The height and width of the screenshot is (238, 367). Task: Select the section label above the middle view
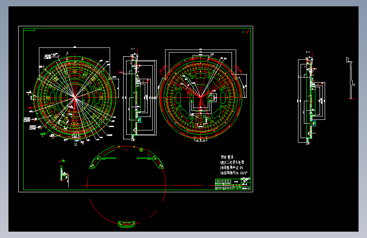133,49
